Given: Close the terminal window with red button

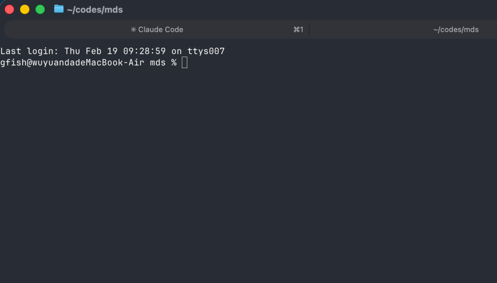Looking at the screenshot, I should tap(10, 10).
